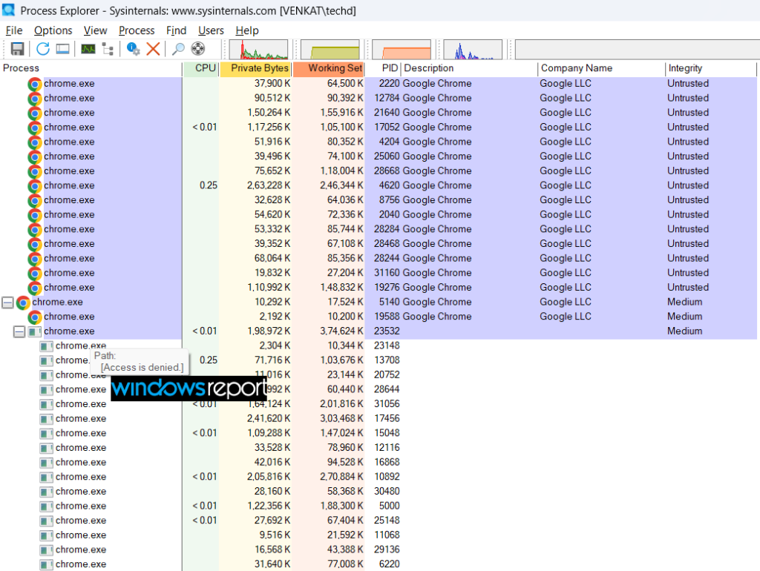Open the View menu
760x571 pixels.
pos(95,30)
